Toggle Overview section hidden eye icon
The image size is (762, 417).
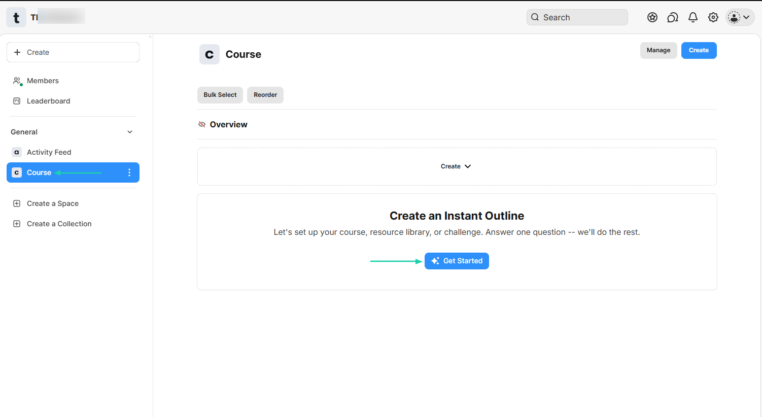coord(202,124)
